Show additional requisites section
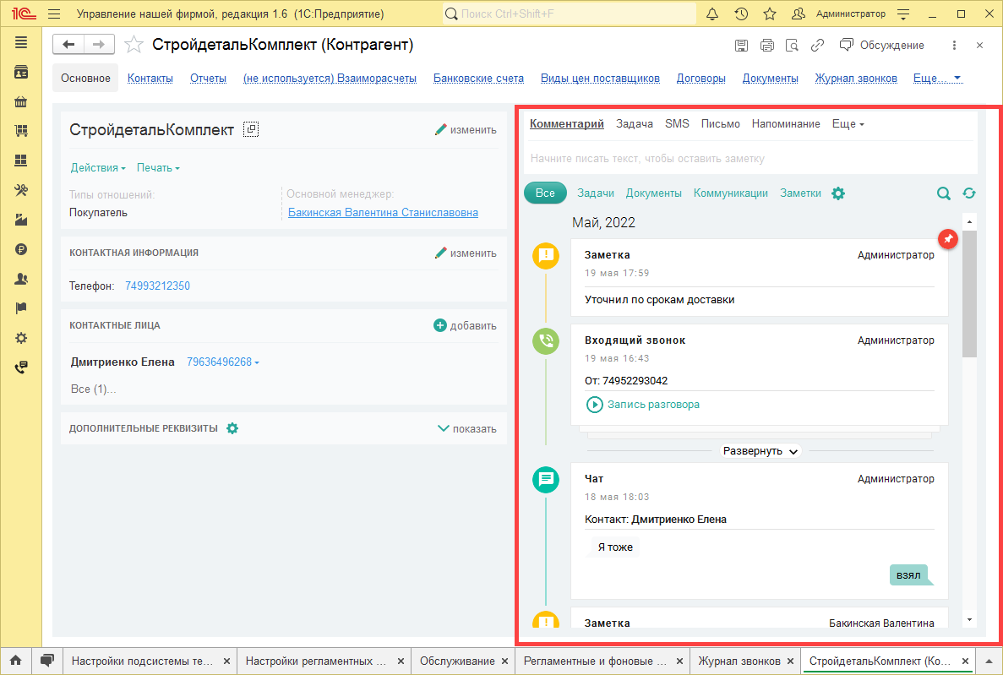 (x=467, y=428)
